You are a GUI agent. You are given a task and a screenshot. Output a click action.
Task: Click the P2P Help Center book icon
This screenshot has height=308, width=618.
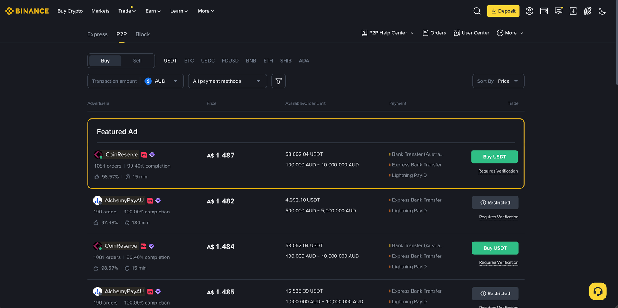point(364,33)
